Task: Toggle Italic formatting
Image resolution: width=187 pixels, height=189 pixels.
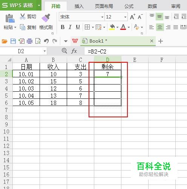Action: tap(70, 27)
